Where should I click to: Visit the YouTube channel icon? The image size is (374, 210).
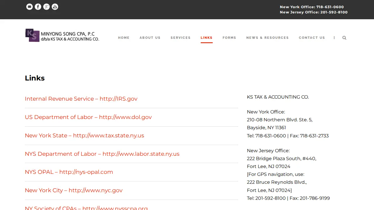(55, 7)
